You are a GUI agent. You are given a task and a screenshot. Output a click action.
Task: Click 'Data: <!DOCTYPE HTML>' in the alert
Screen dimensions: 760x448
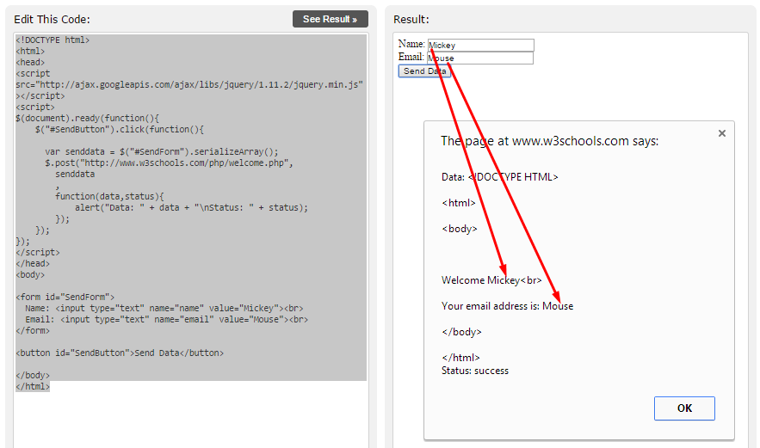(500, 177)
